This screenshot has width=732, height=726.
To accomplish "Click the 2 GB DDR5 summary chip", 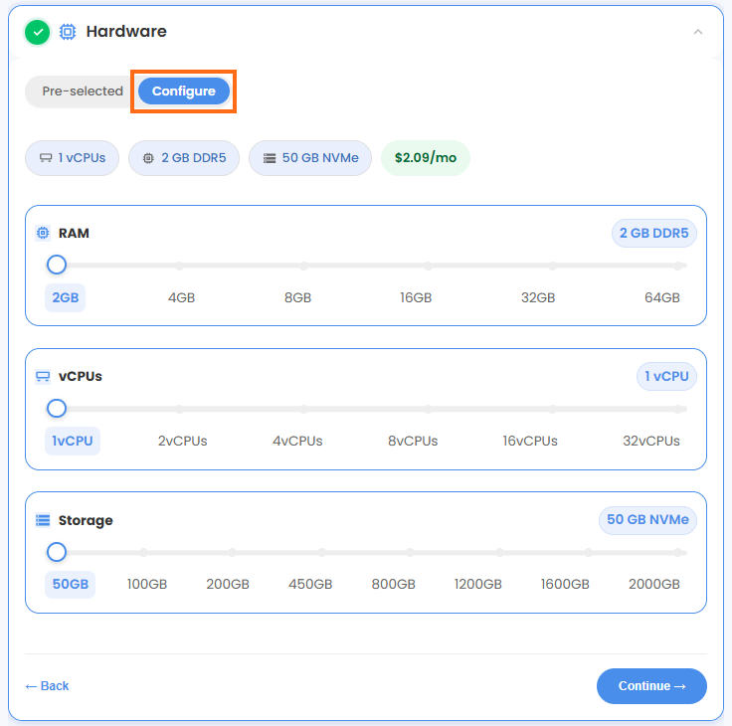I will (x=184, y=158).
